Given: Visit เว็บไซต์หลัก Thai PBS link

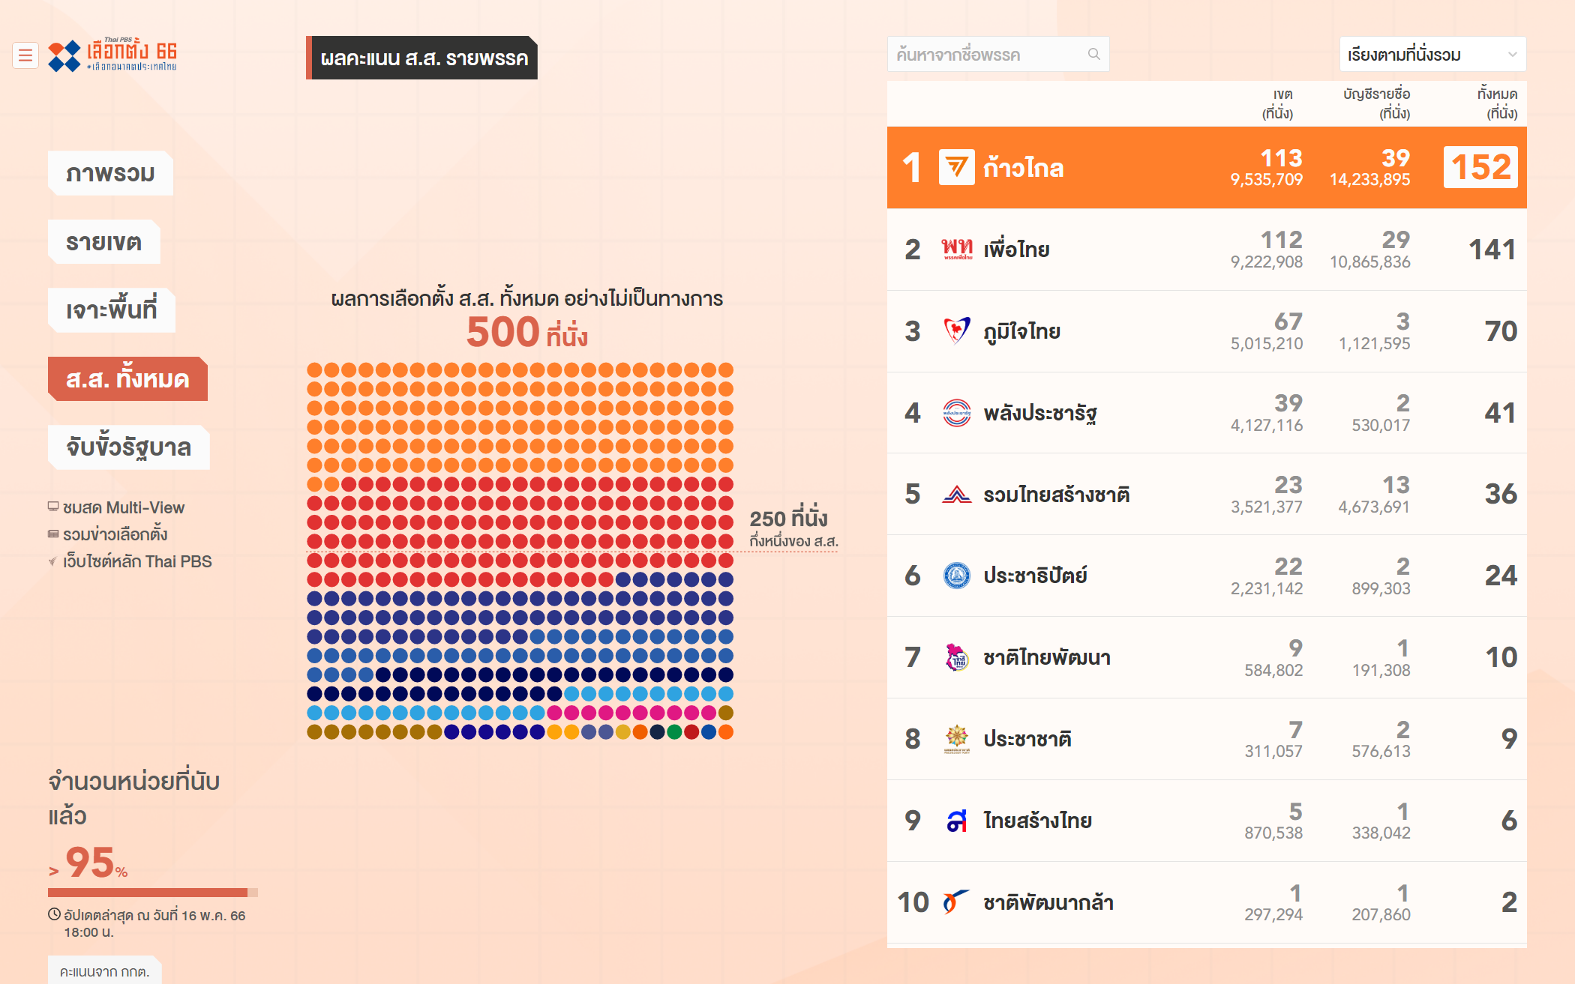Looking at the screenshot, I should pos(136,562).
